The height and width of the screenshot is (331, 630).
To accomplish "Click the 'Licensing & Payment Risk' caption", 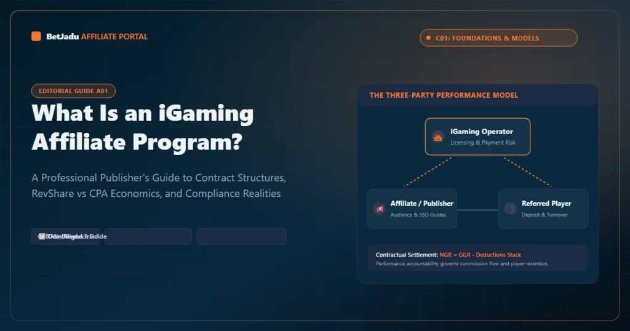I will [x=483, y=143].
